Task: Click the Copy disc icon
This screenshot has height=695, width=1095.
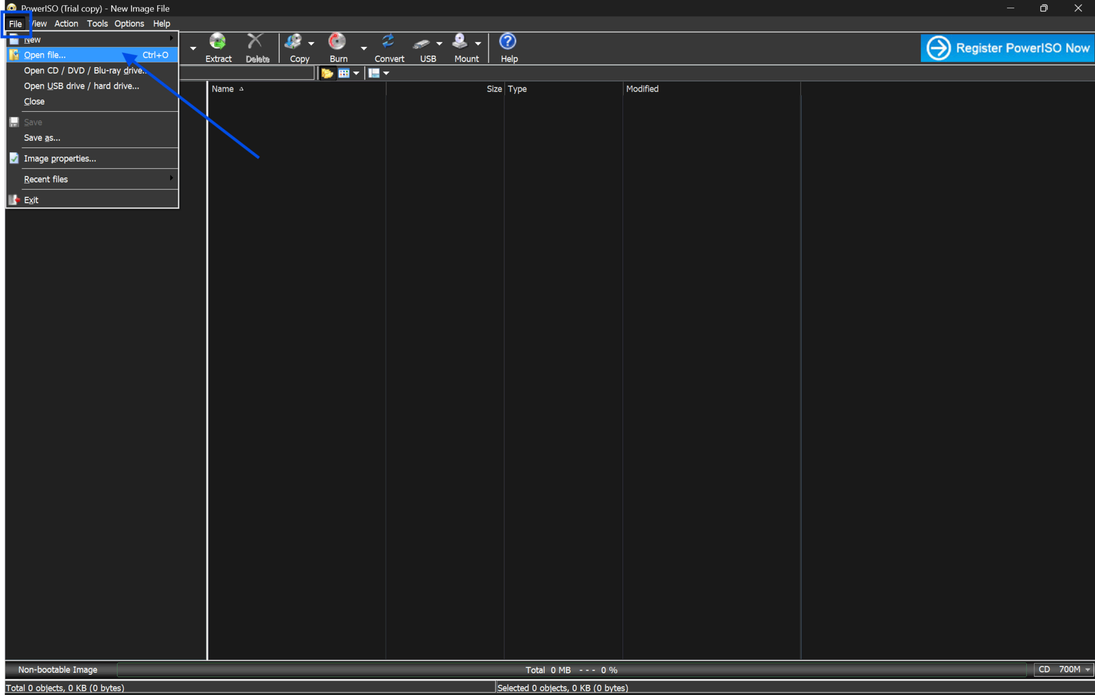Action: 294,42
